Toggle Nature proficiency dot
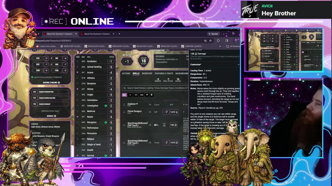 pyautogui.click(x=77, y=117)
